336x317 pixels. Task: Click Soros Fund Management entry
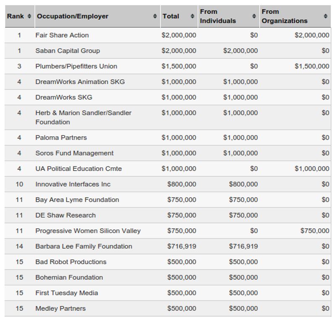click(74, 153)
